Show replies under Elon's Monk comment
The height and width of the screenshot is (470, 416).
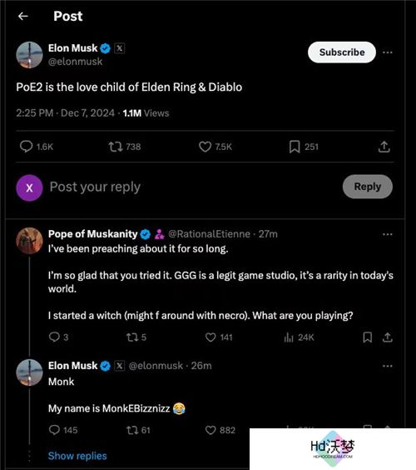point(77,456)
